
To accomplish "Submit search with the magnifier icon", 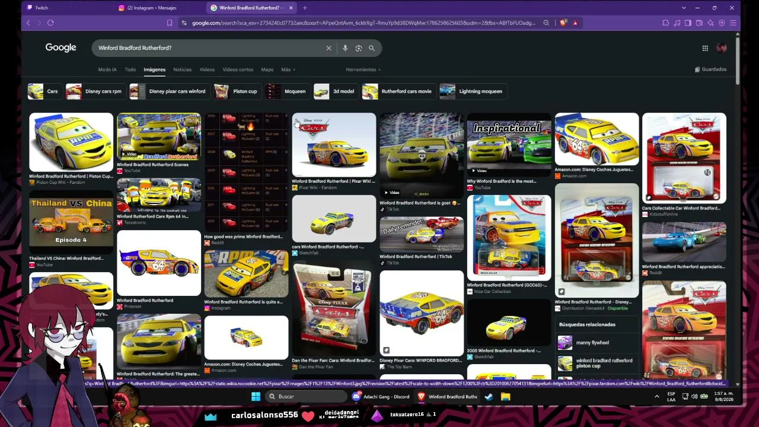I will (x=372, y=48).
